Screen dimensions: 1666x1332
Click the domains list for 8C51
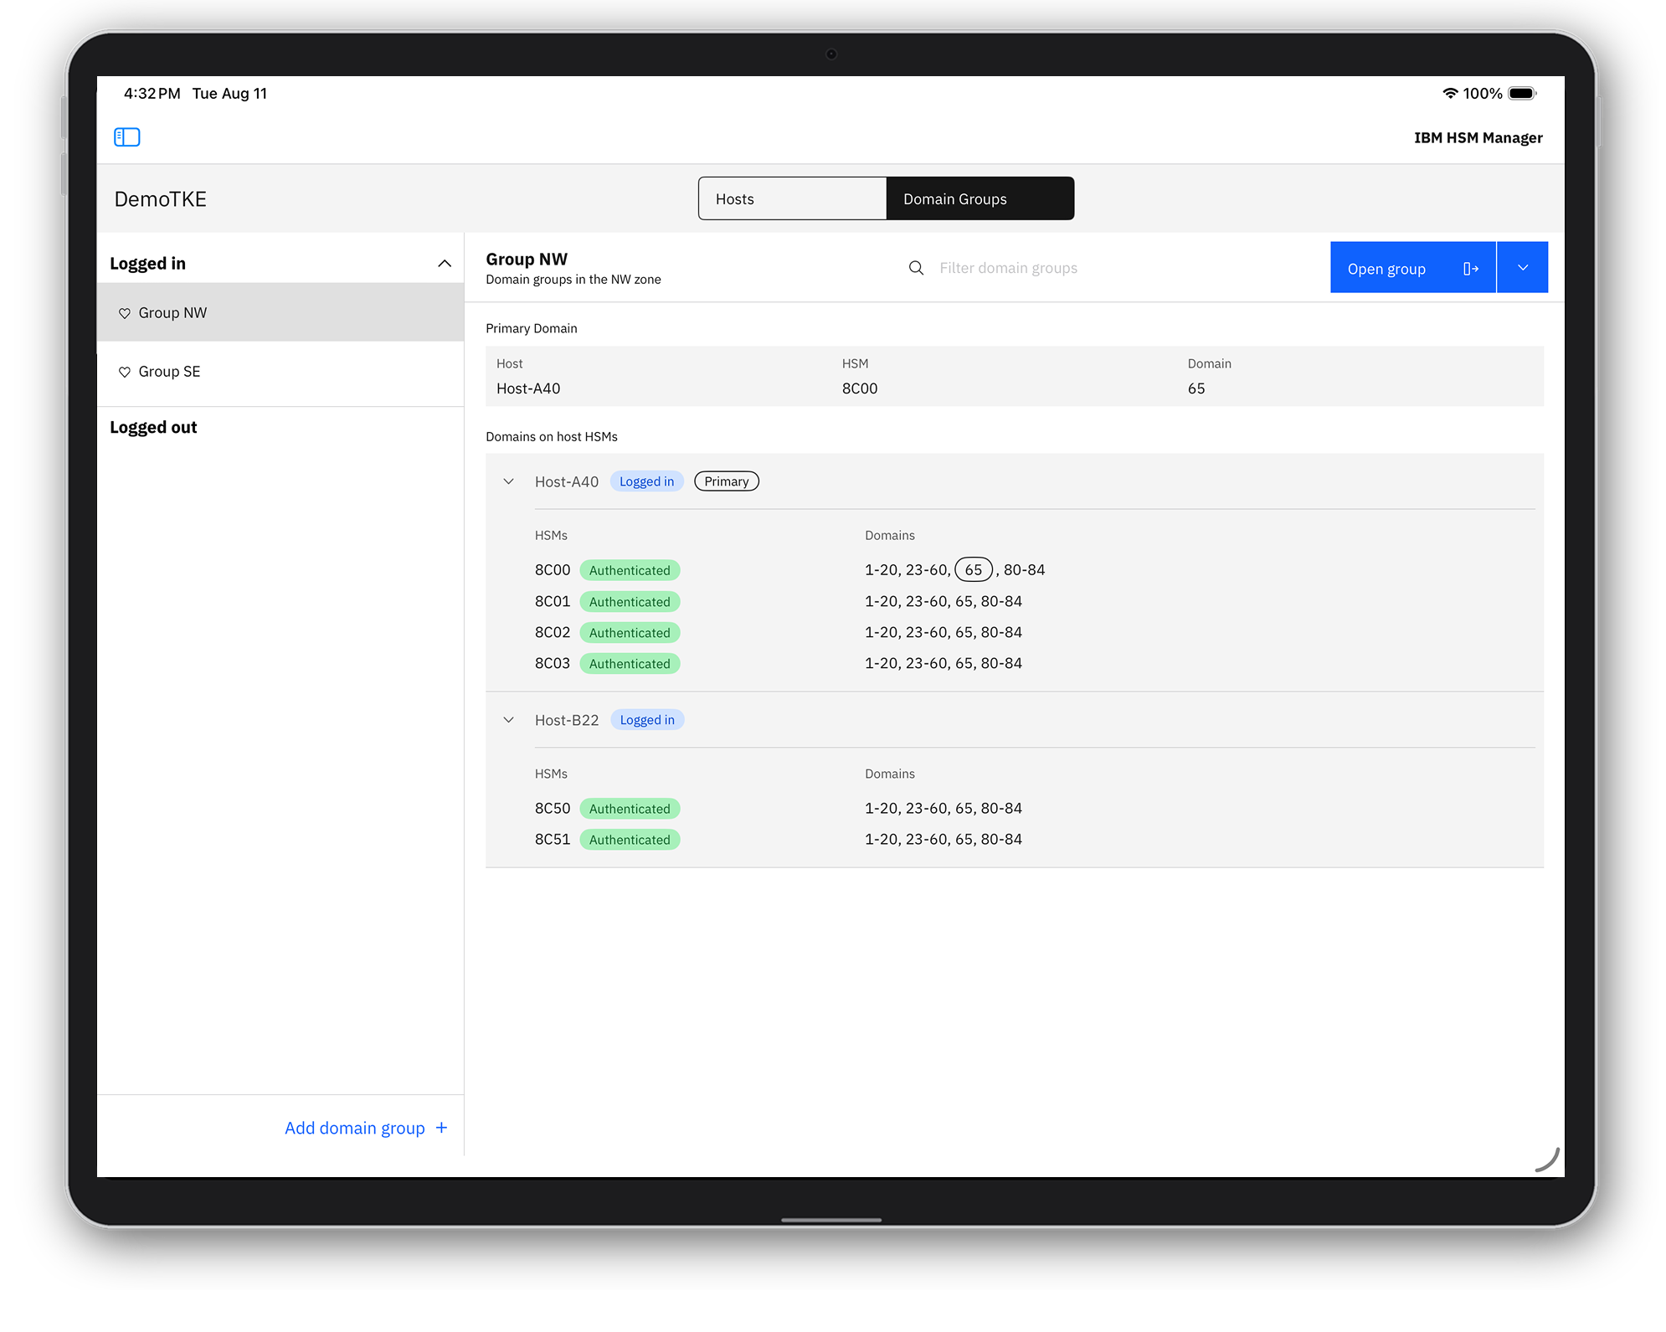(x=944, y=839)
